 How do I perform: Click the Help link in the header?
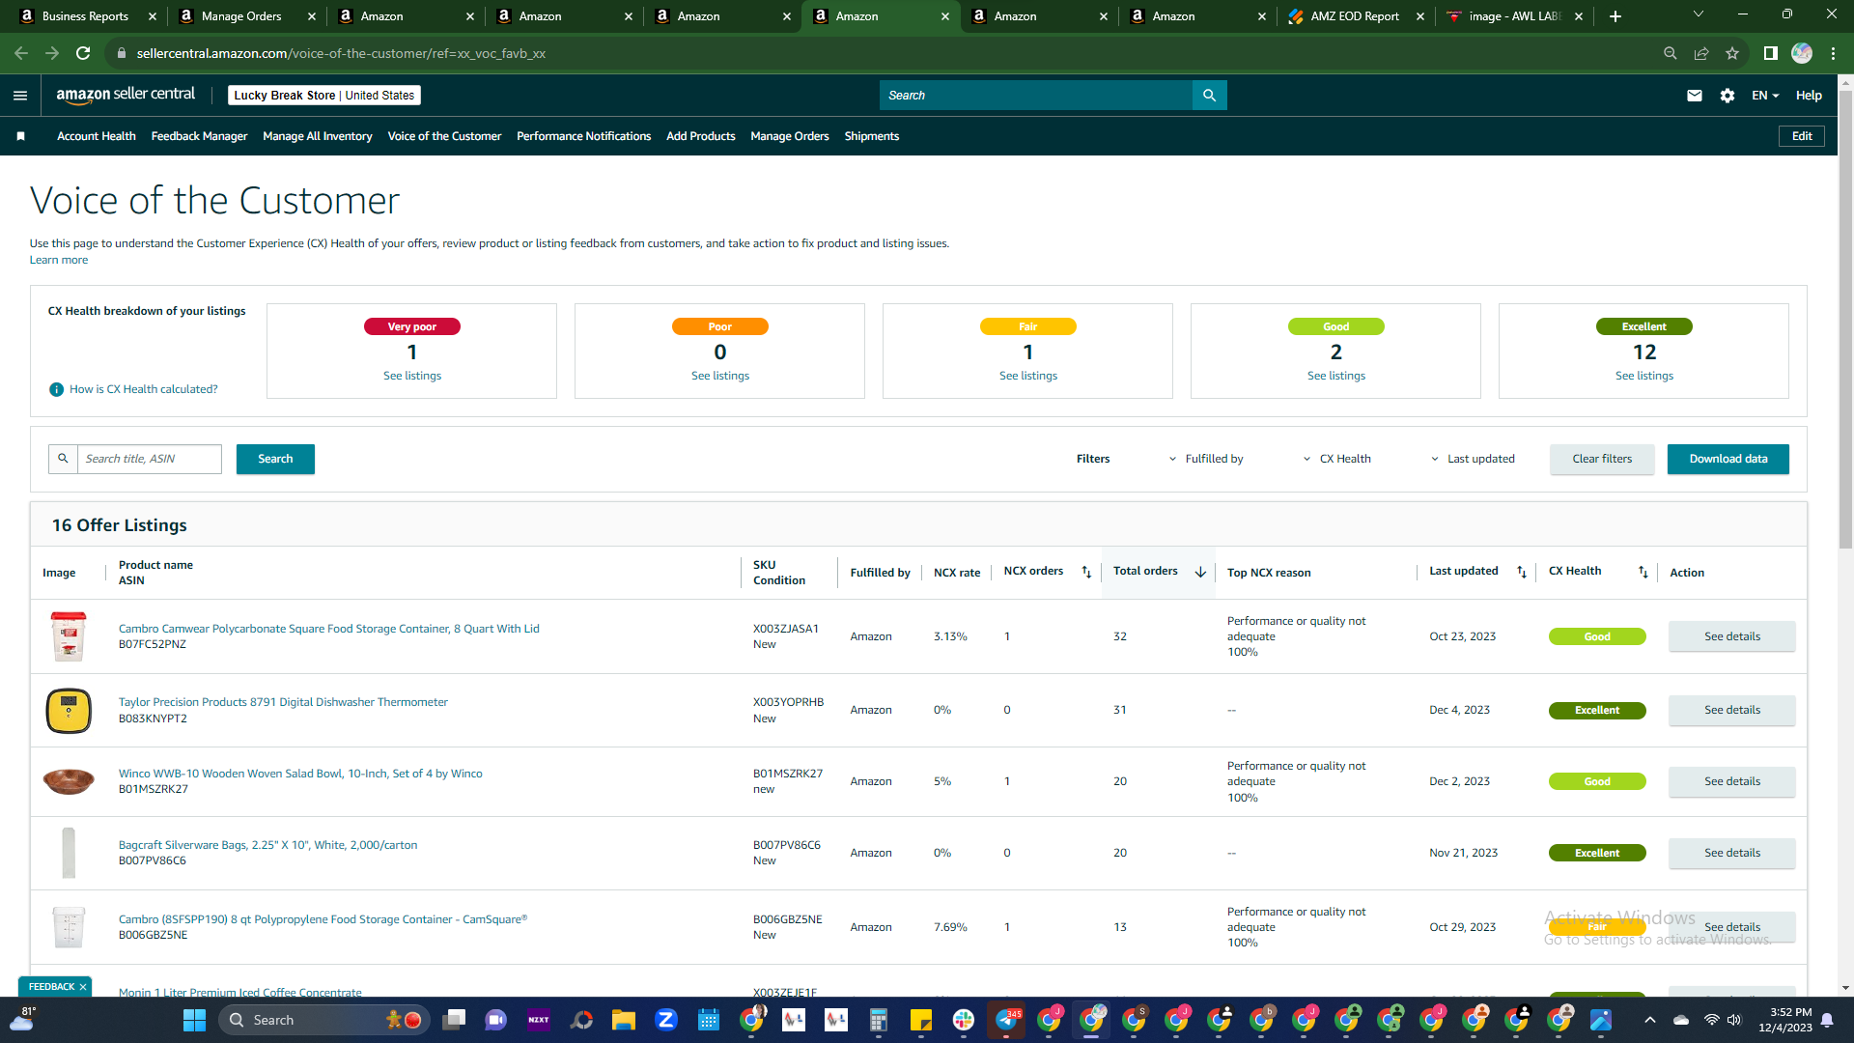[1809, 96]
